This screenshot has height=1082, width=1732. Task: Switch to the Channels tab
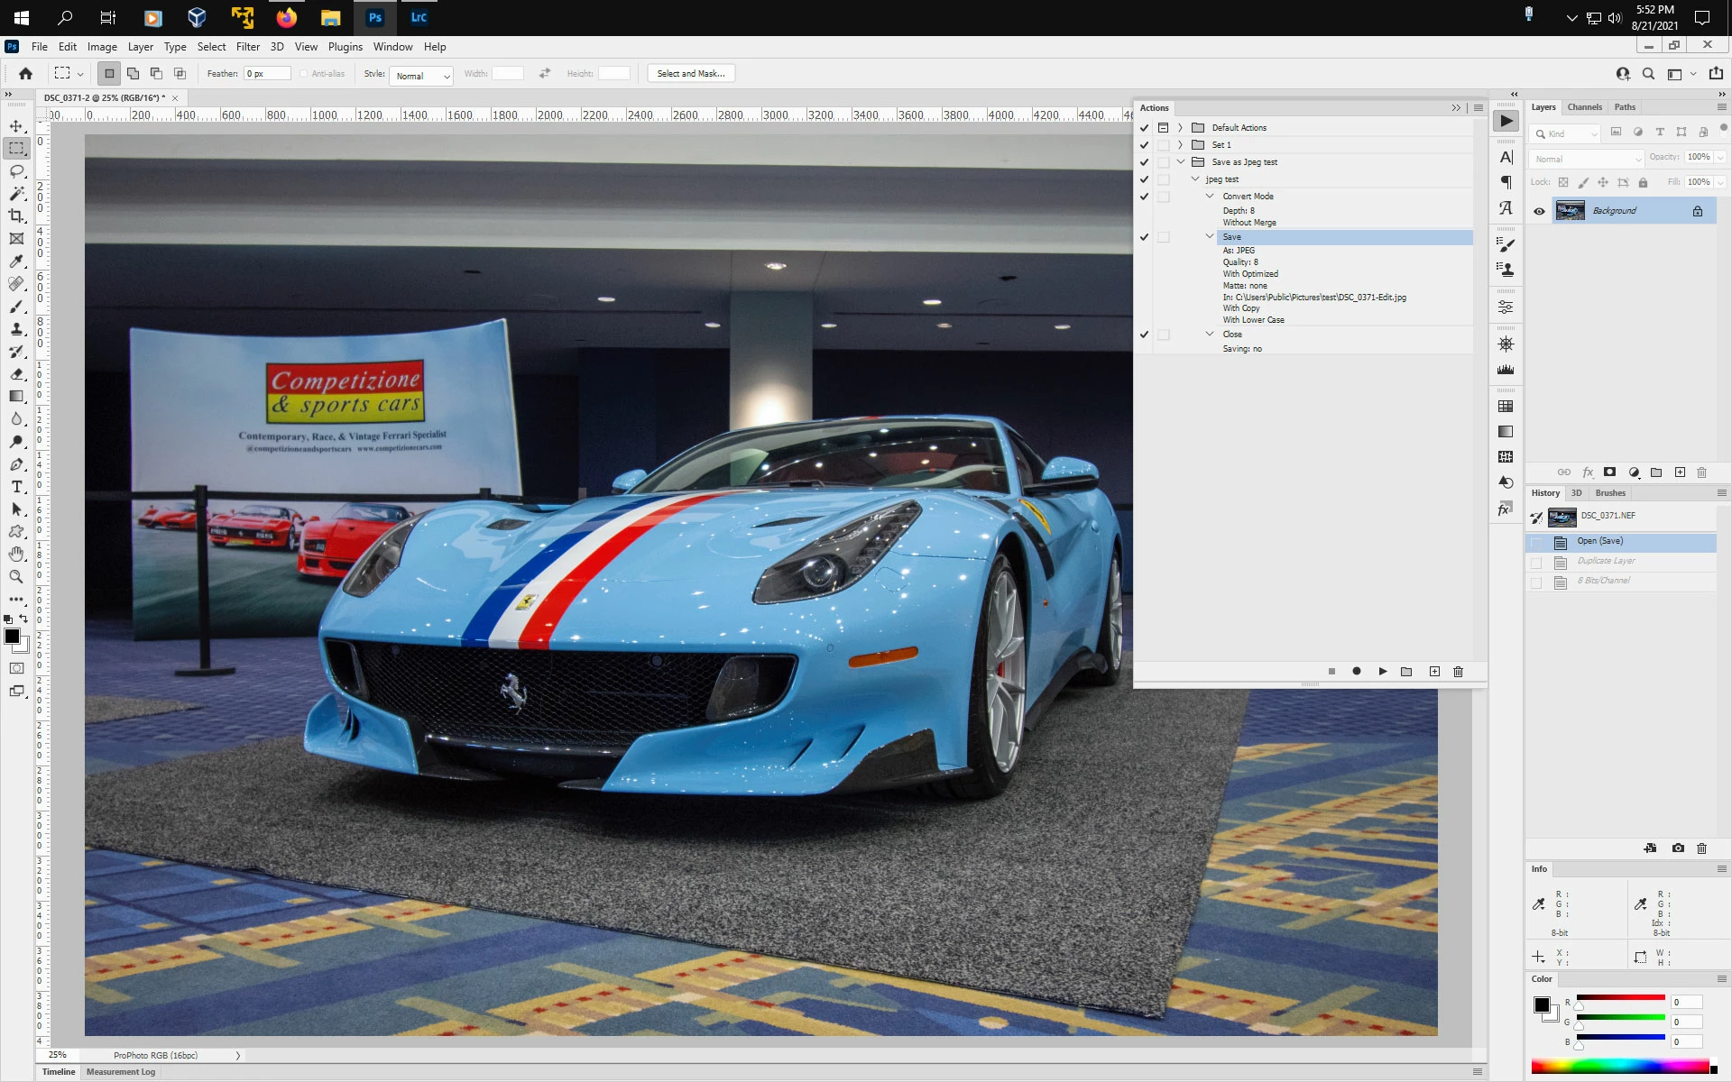[1584, 107]
